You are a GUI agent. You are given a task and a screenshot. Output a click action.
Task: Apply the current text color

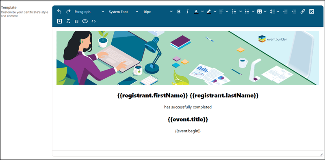click(196, 12)
